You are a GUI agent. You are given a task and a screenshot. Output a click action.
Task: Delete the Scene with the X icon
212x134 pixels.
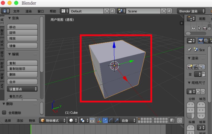coord(169,11)
